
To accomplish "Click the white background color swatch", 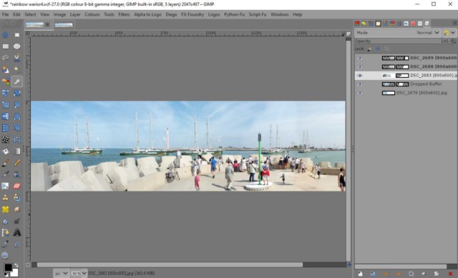I will [x=14, y=273].
